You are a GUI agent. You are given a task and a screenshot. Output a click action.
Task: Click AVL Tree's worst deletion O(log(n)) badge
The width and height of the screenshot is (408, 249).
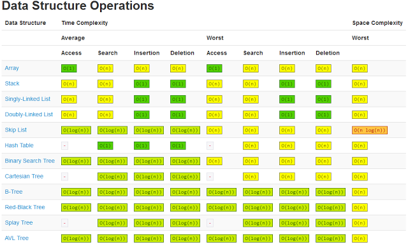[330, 239]
